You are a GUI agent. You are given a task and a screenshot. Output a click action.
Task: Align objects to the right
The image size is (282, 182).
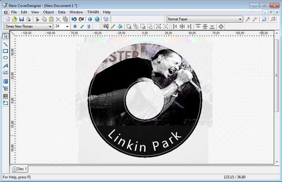189,27
